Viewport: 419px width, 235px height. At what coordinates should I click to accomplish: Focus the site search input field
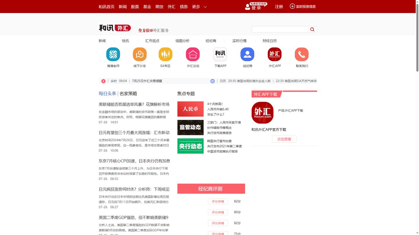280,29
